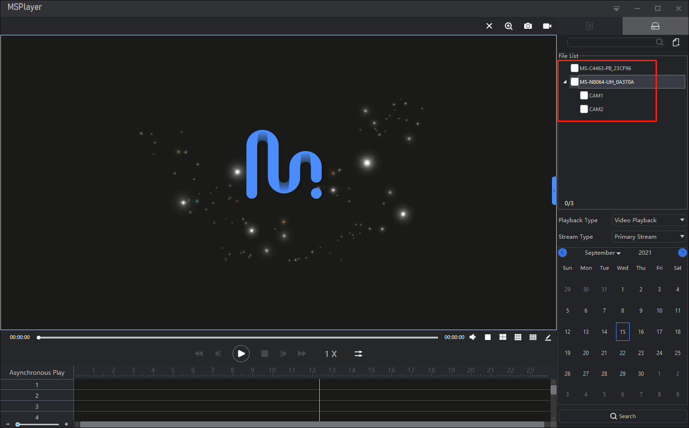Image resolution: width=689 pixels, height=428 pixels.
Task: Click the edit layout pencil icon
Action: point(548,337)
